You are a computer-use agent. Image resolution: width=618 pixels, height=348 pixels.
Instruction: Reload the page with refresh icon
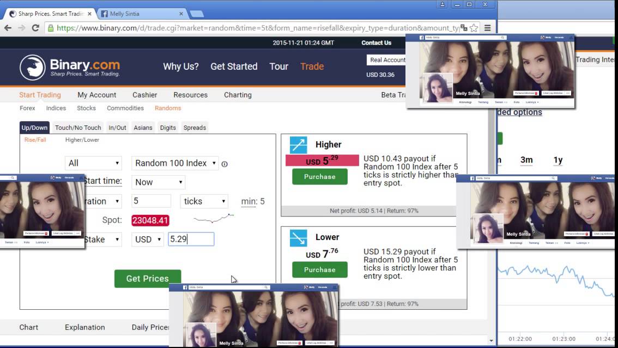(x=35, y=28)
